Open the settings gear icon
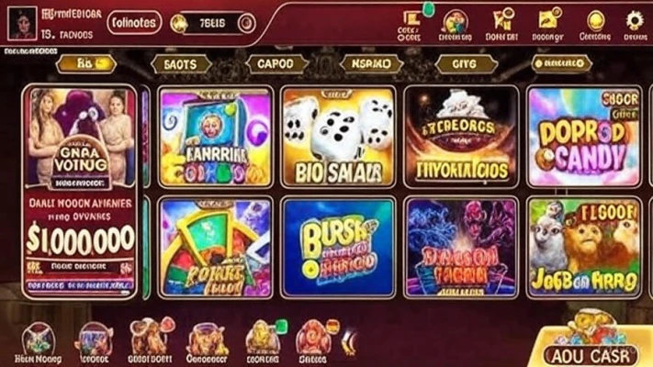Image resolution: width=653 pixels, height=367 pixels. point(635,22)
